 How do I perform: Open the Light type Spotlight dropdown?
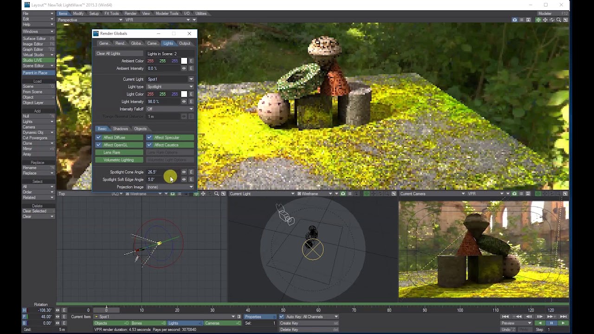(x=170, y=87)
